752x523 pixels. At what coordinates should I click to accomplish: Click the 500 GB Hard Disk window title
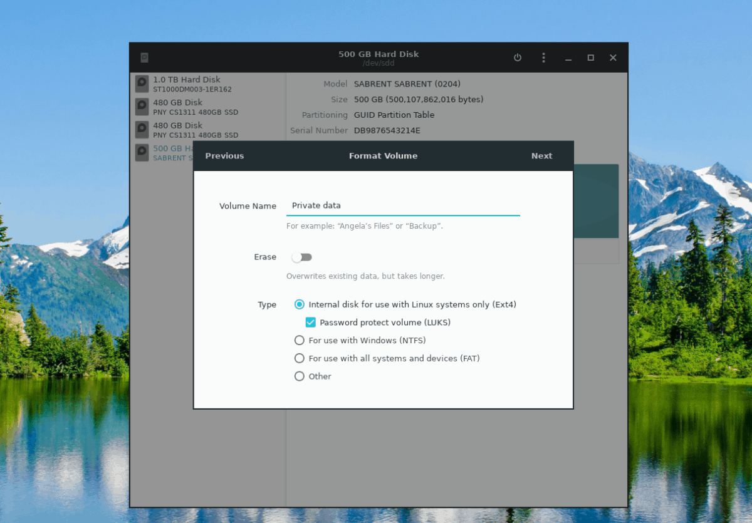[x=379, y=54]
